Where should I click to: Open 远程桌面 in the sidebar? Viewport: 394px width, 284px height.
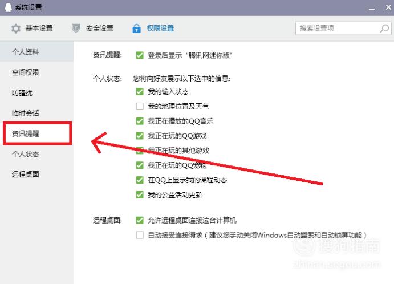coord(36,174)
